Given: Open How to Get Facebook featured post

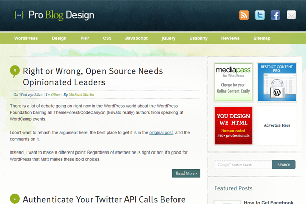Looking at the screenshot, I should (x=269, y=202).
